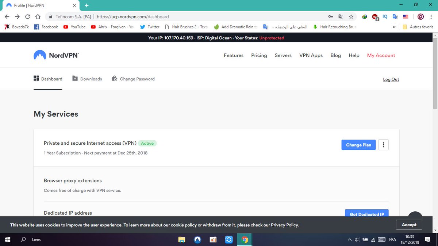The image size is (438, 246).
Task: Open the Hair Brushes 2 bookmark
Action: (187, 27)
